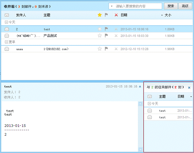Click the red X column header
This screenshot has width=194, height=153.
(116, 15)
